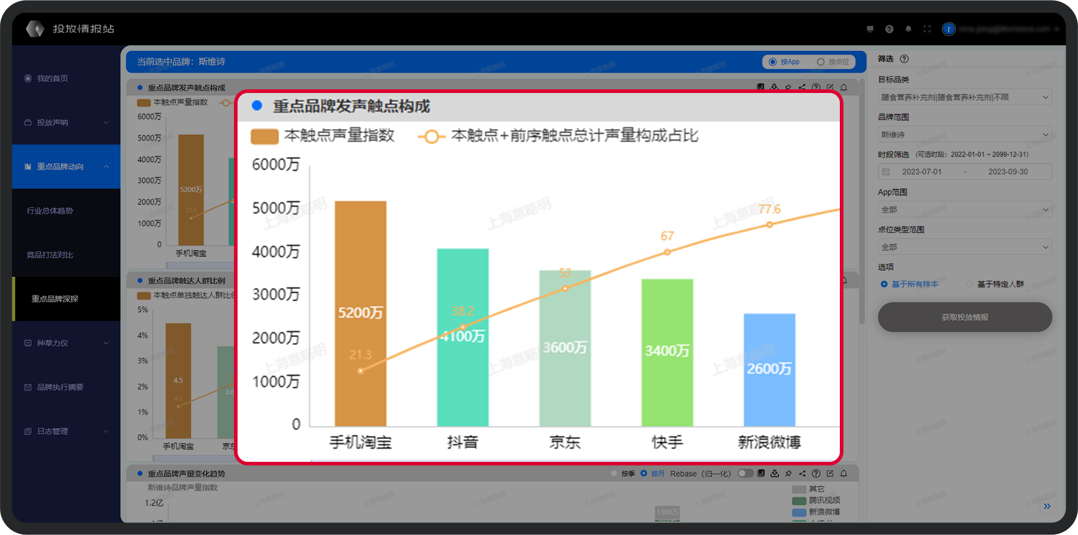Click the 京东 3600万 bar in enlarged chart
The image size is (1078, 535).
[565, 348]
